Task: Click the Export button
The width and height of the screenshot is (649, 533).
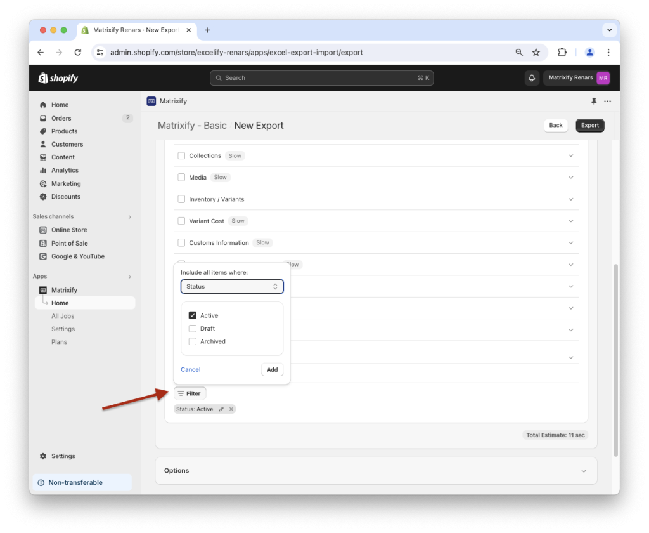Action: click(589, 125)
